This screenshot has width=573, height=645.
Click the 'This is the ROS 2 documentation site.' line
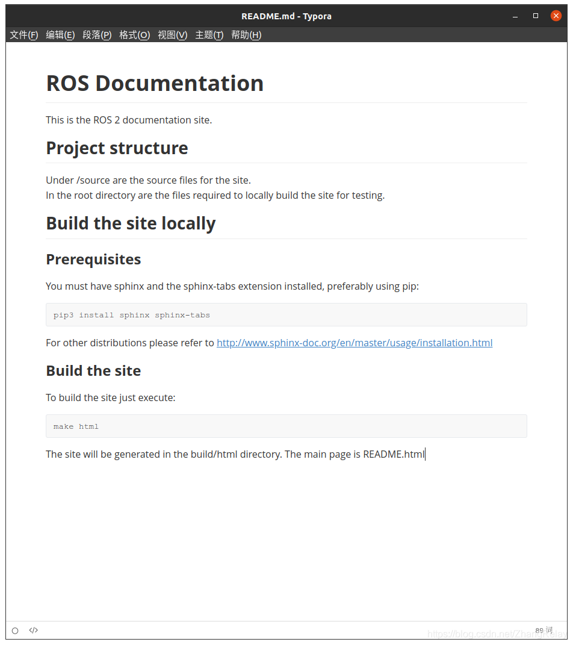click(x=129, y=120)
